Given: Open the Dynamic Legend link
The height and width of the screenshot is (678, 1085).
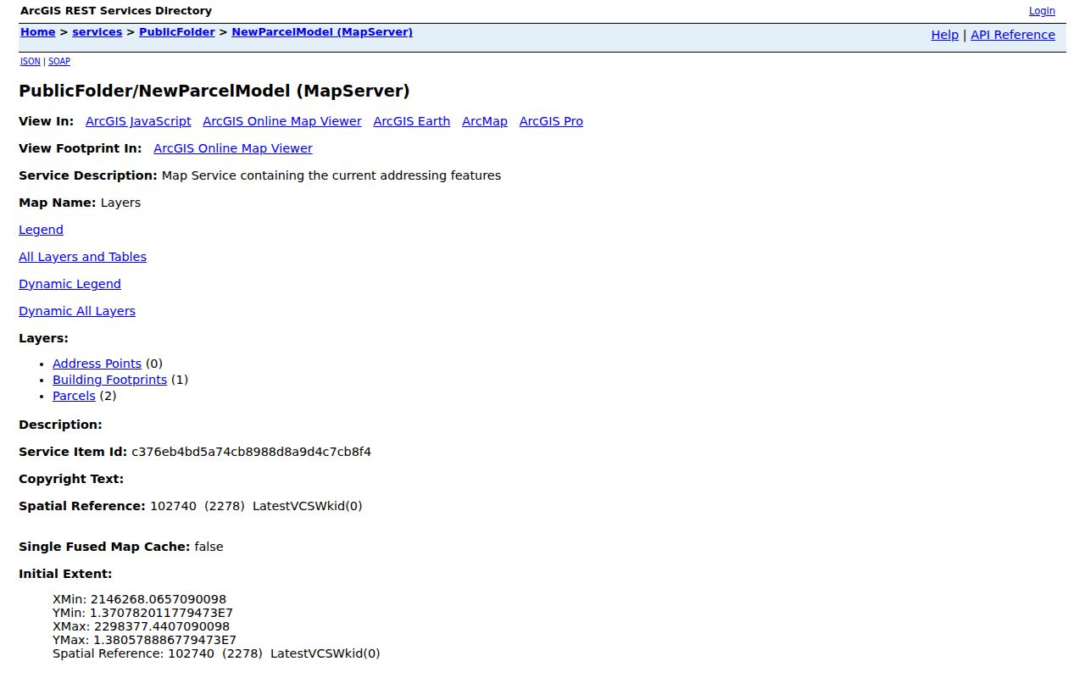Looking at the screenshot, I should click(x=70, y=284).
